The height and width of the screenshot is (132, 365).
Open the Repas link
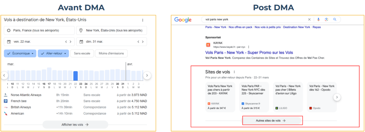(317, 27)
